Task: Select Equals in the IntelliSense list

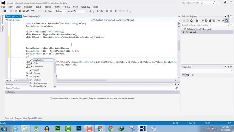Action: [x=36, y=77]
